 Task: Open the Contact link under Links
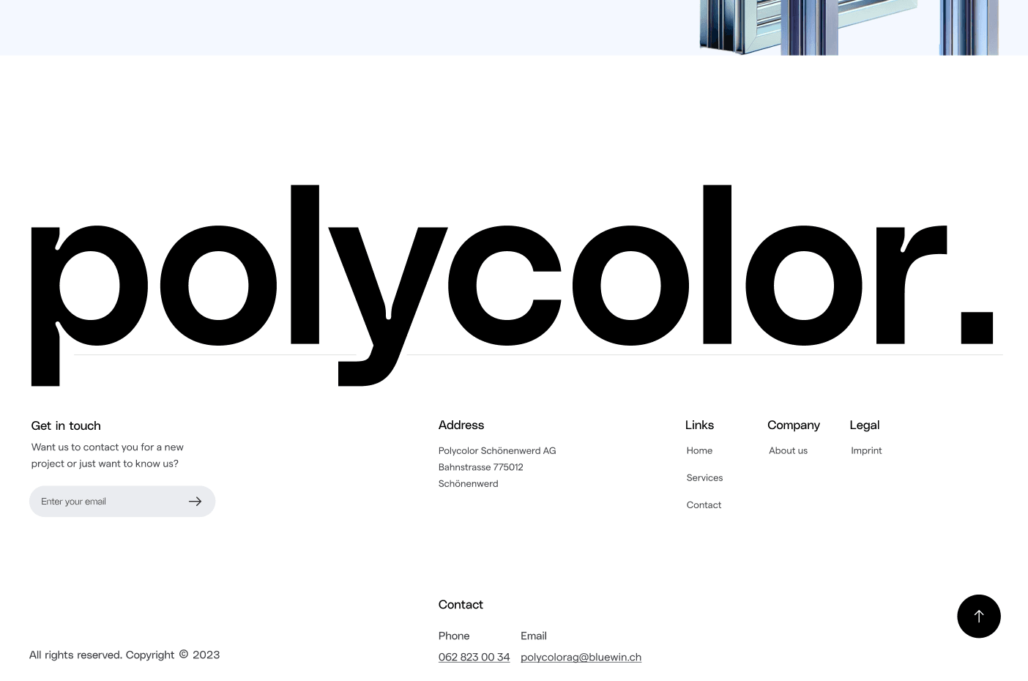[x=704, y=505]
